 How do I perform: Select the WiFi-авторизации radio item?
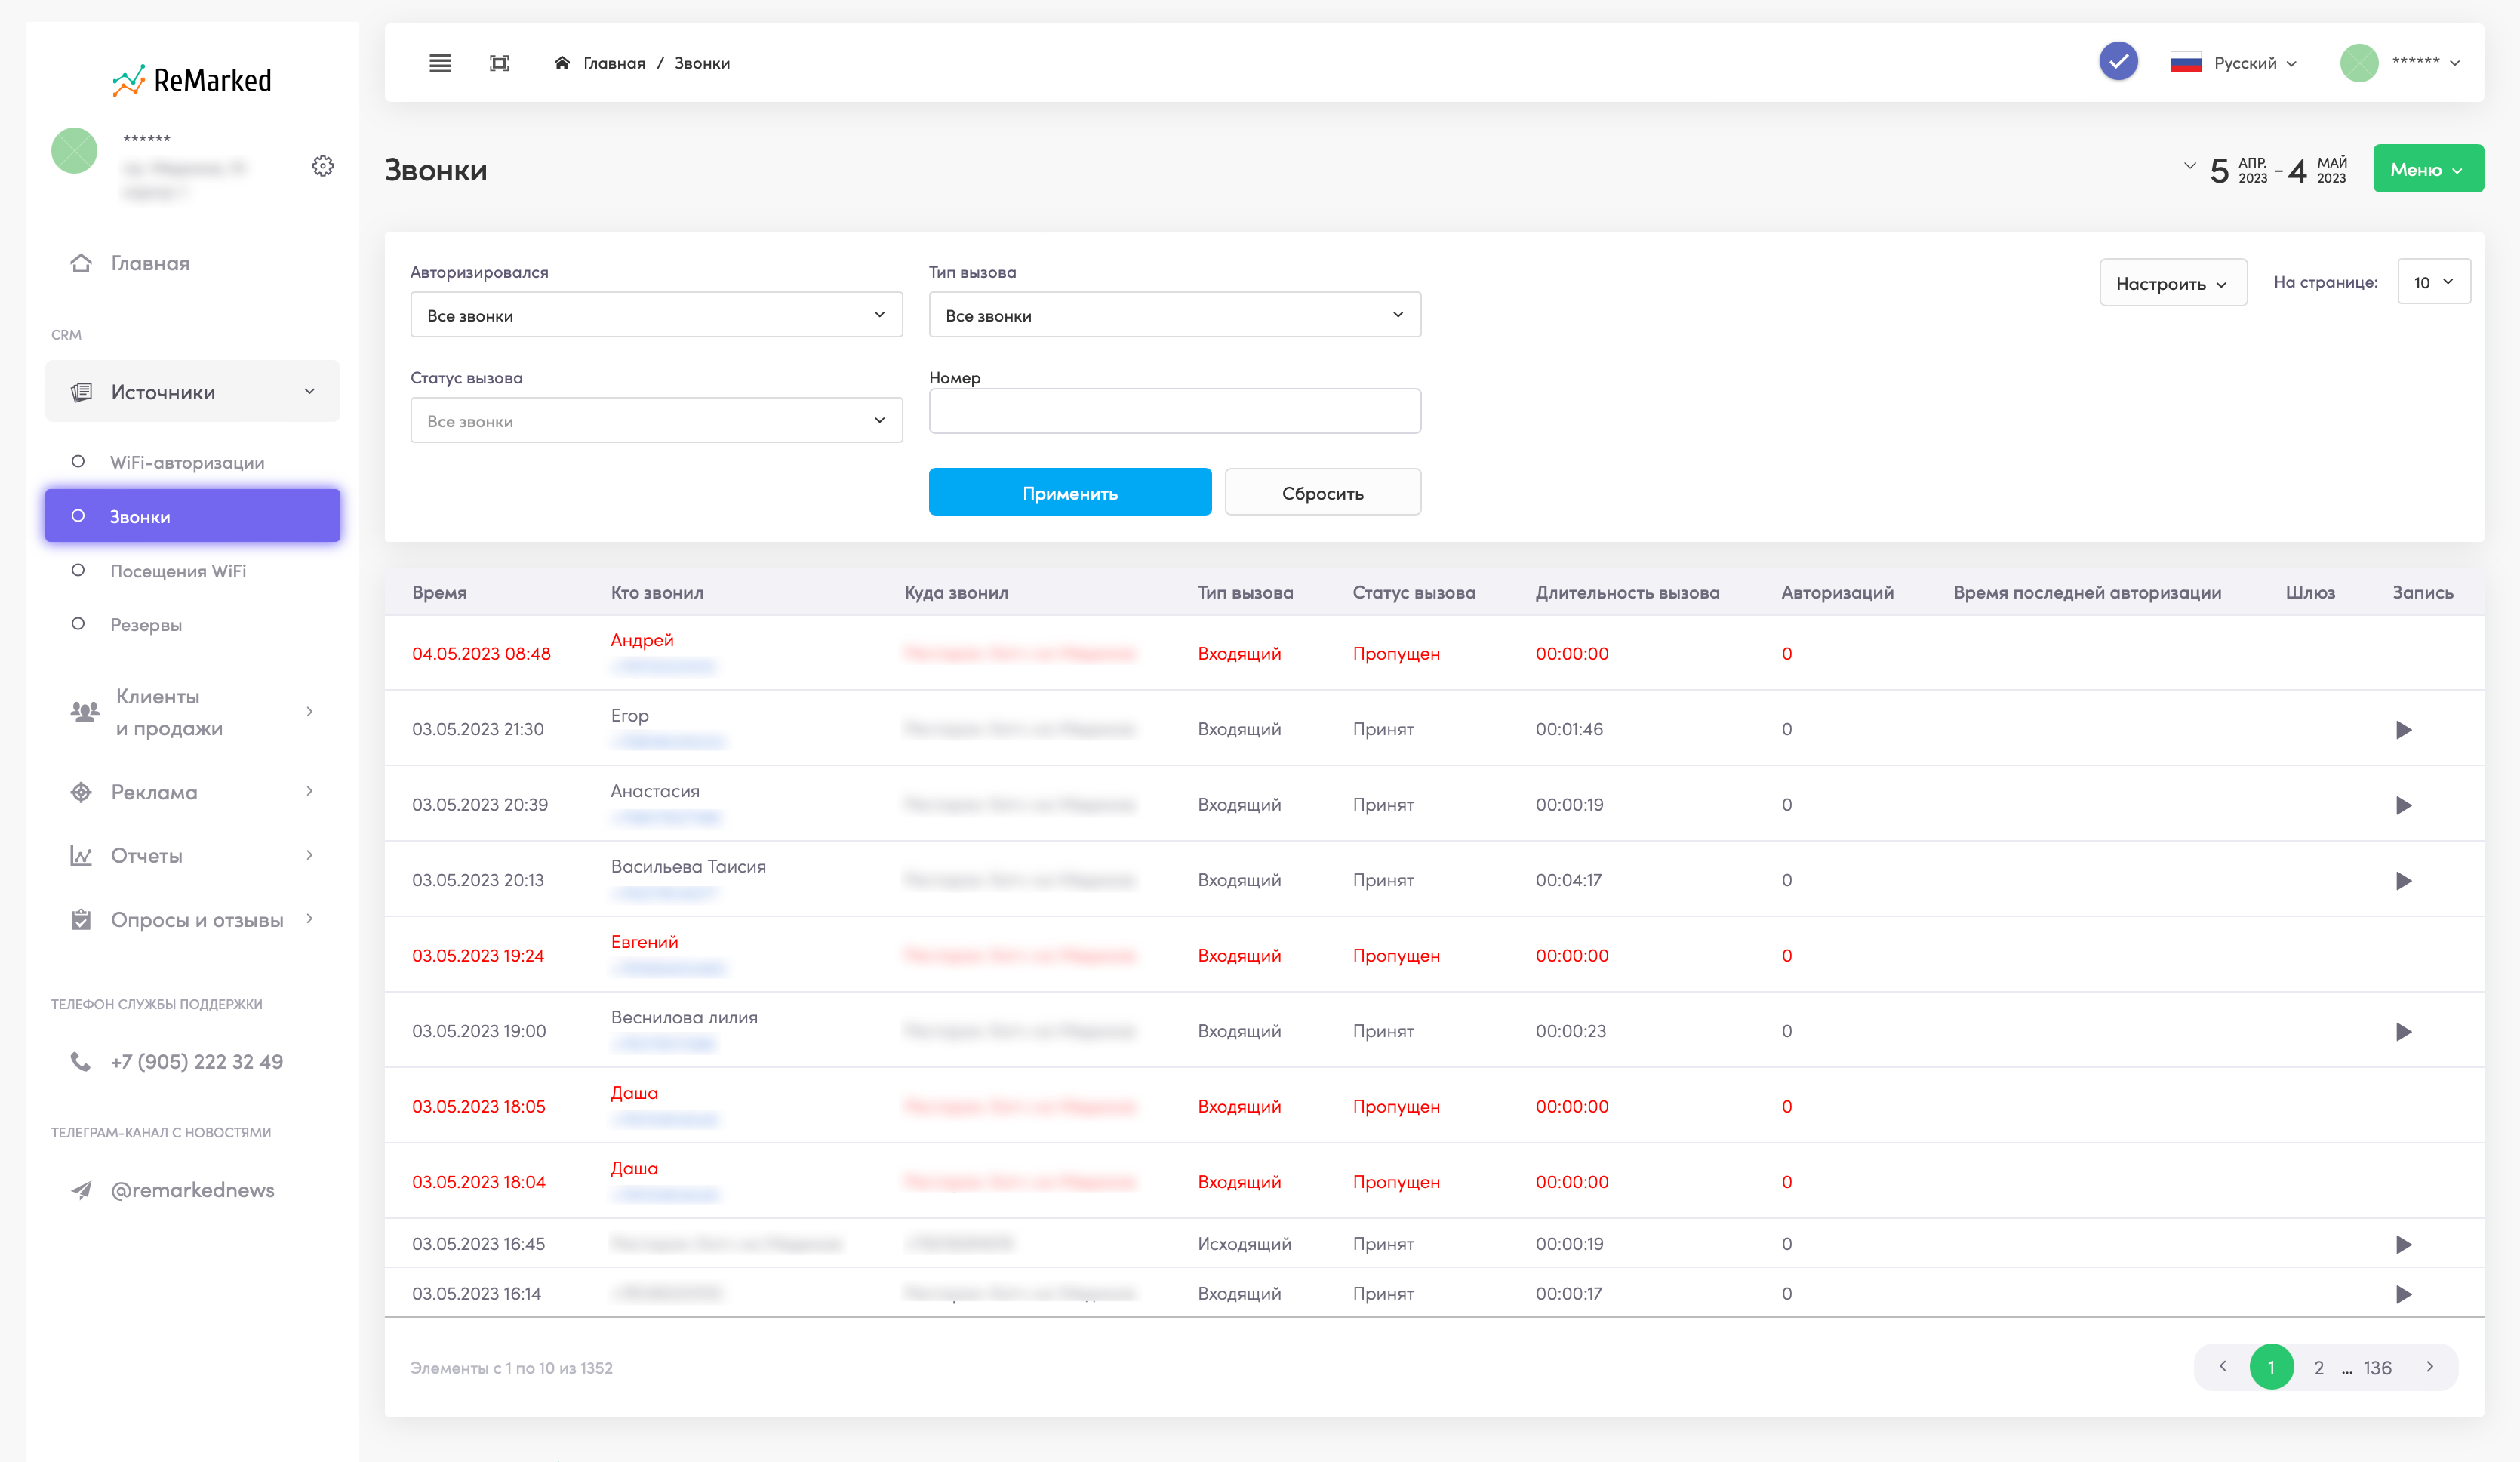(x=193, y=462)
